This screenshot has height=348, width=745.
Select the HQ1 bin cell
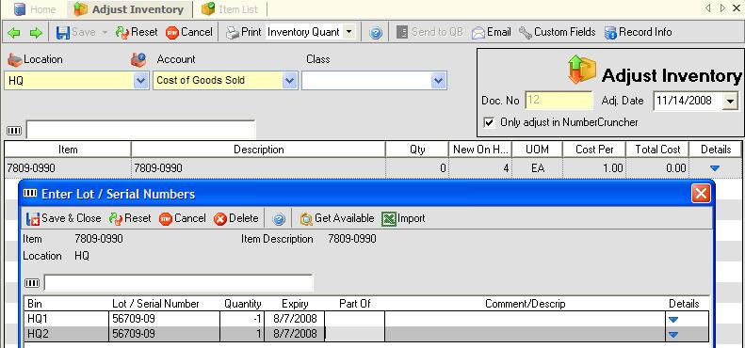click(x=67, y=318)
